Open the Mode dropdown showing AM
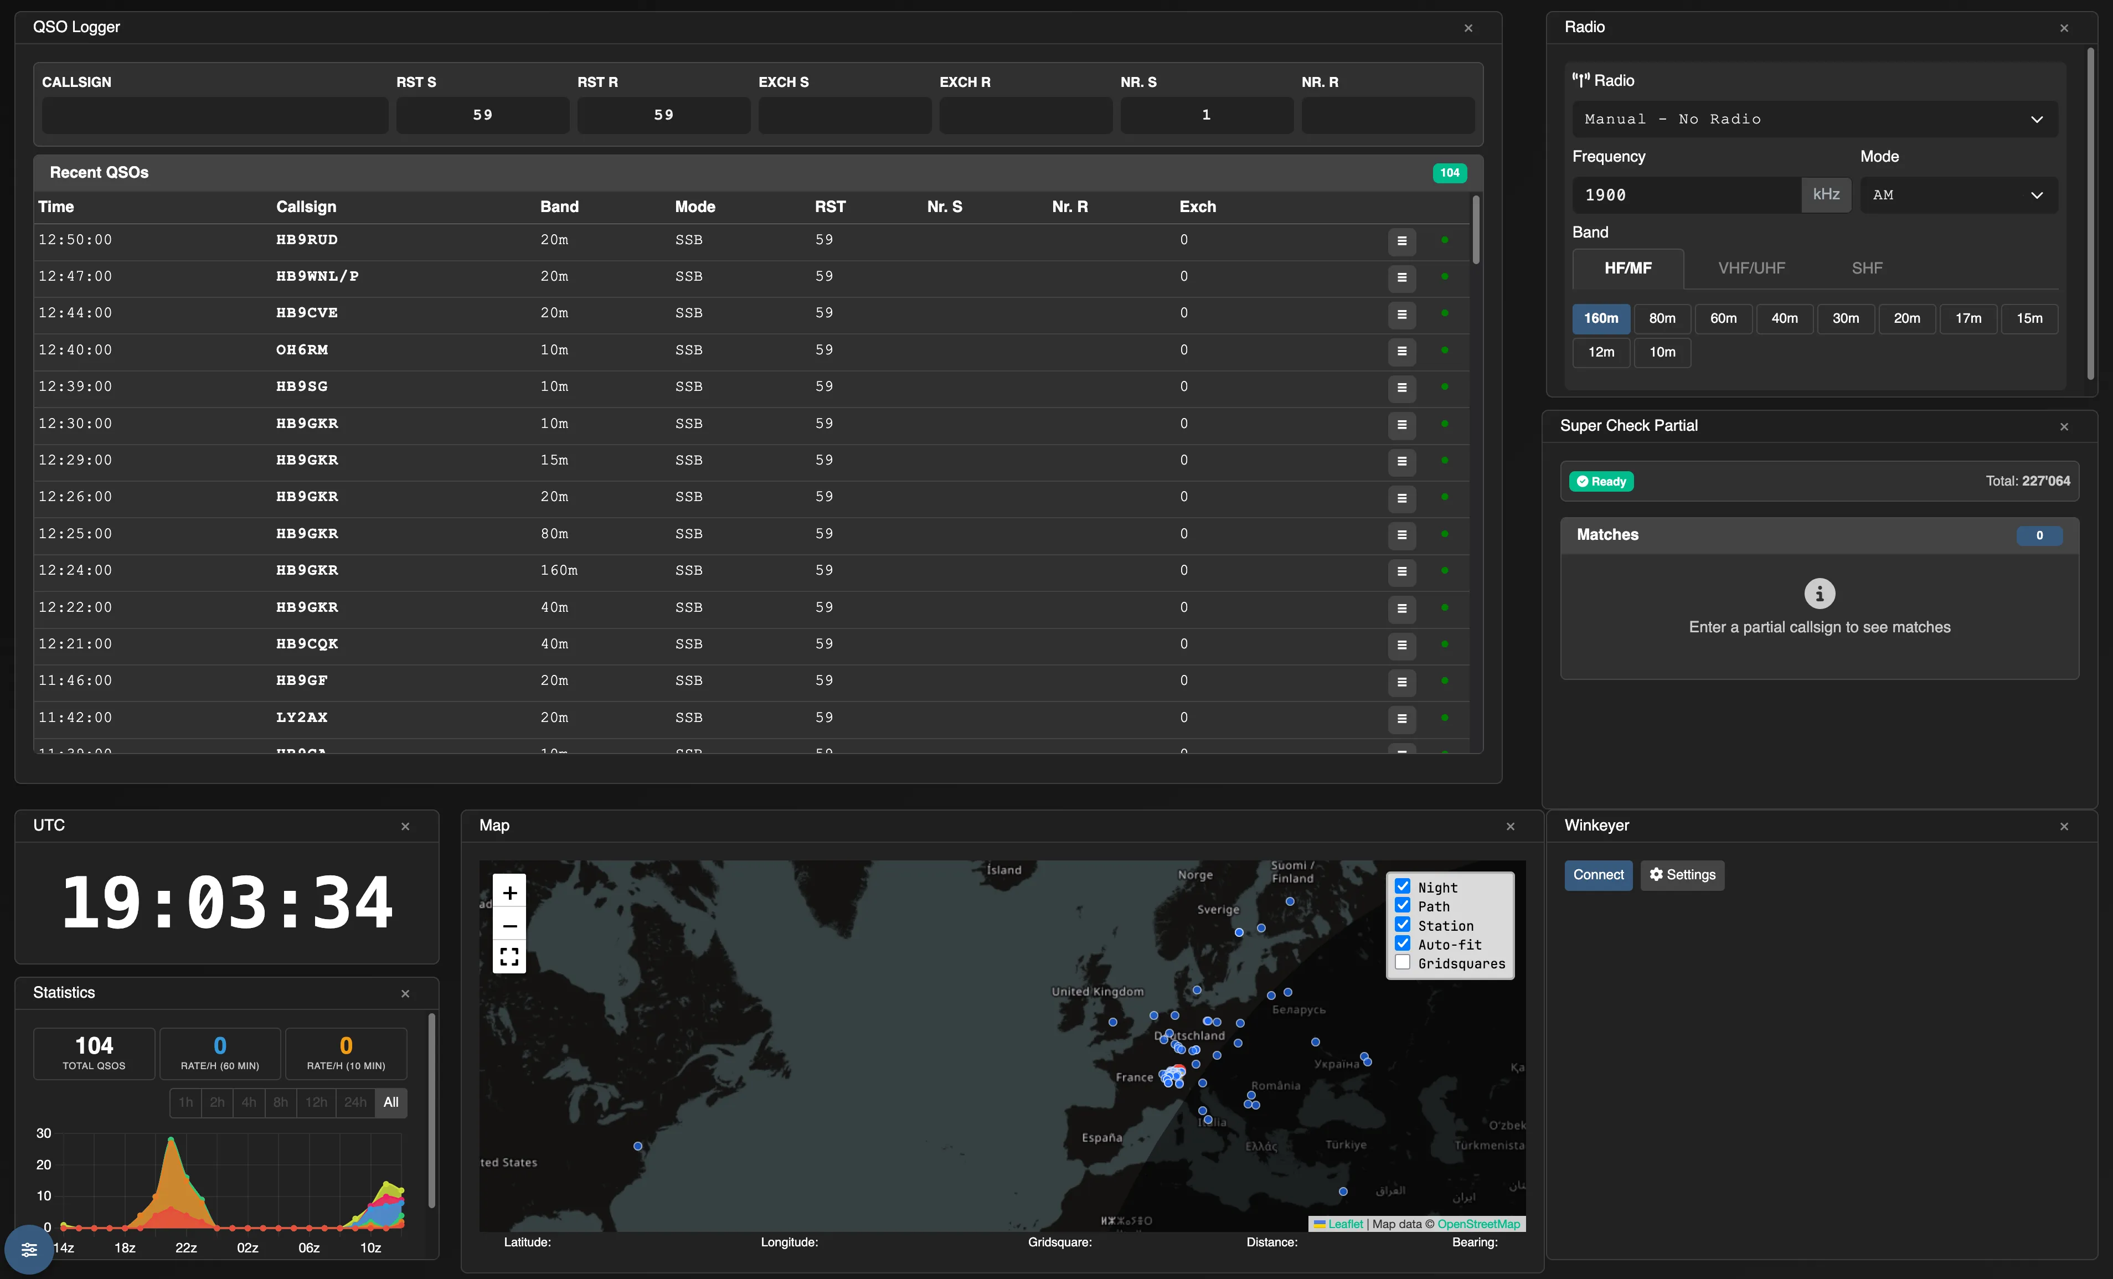 tap(1959, 195)
